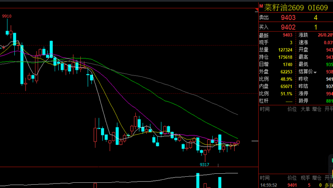This screenshot has height=188, width=333.
Task: Click the 买入 label
Action: click(x=264, y=27)
